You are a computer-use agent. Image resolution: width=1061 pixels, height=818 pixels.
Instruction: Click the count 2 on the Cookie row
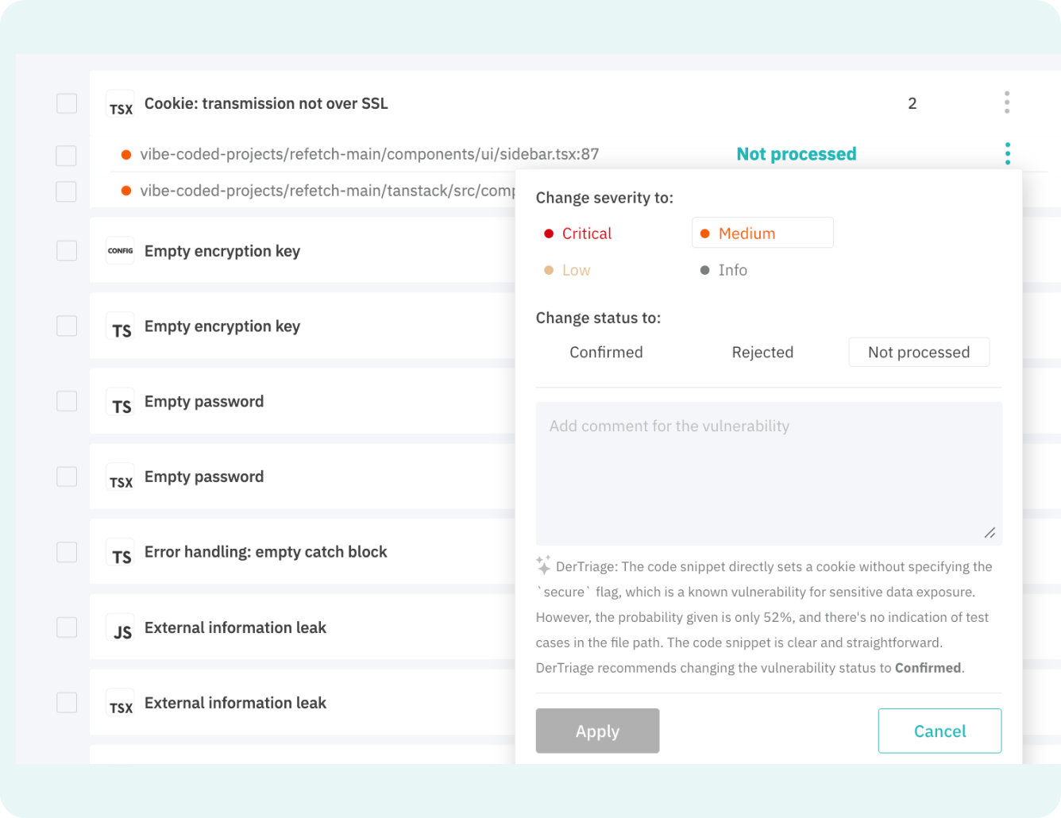(912, 103)
